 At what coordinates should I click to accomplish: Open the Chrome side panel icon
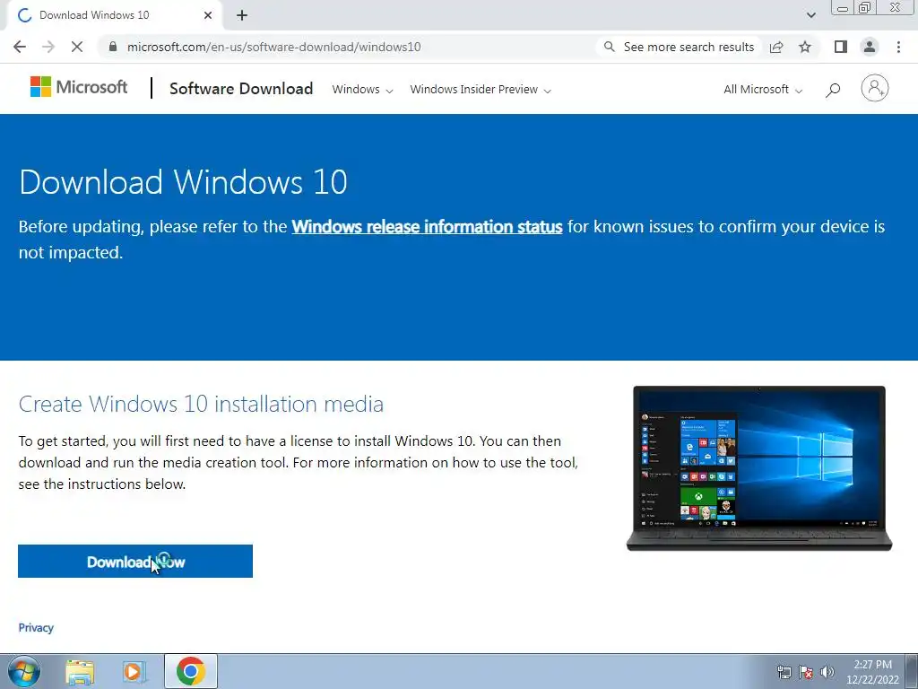tap(841, 47)
